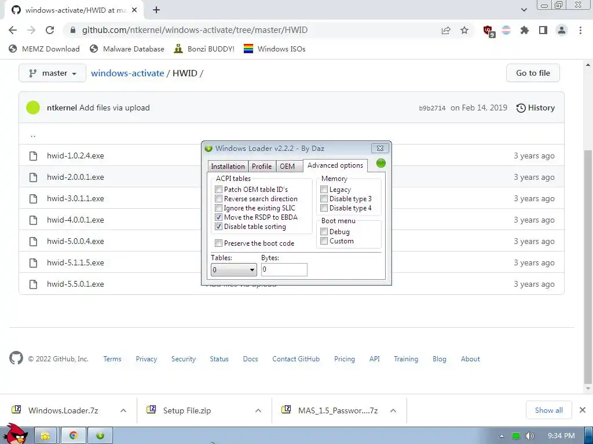The width and height of the screenshot is (593, 444).
Task: Enable Preserve the boot code
Action: click(218, 243)
